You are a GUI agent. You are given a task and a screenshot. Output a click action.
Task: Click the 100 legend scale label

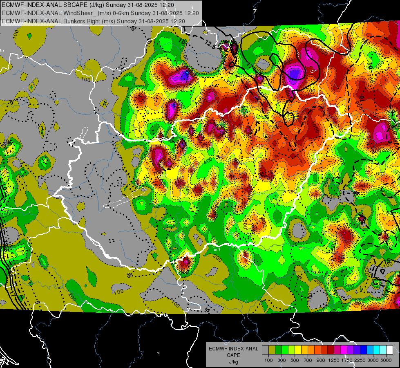(268, 360)
